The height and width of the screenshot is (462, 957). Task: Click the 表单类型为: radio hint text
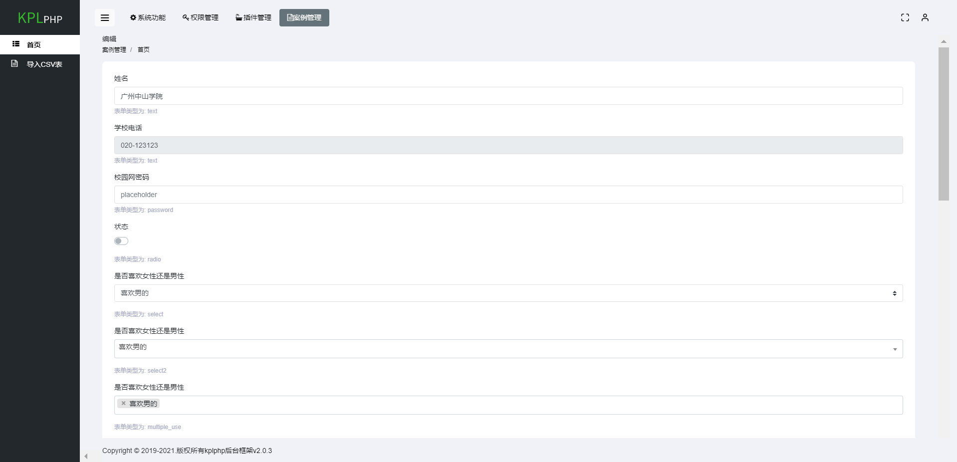pos(138,259)
